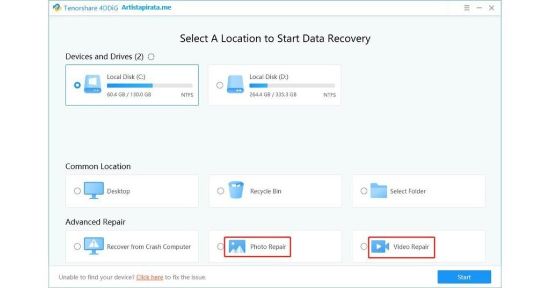Click the 'Advanced Repair' heading

[x=96, y=222]
